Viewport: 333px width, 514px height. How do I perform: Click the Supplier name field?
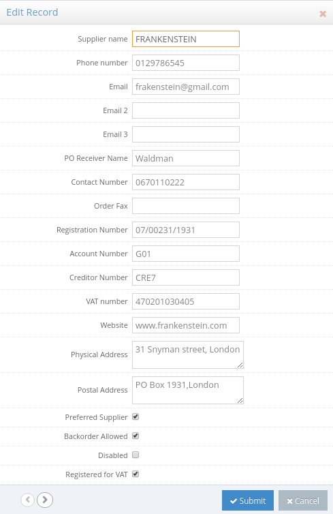click(x=186, y=39)
